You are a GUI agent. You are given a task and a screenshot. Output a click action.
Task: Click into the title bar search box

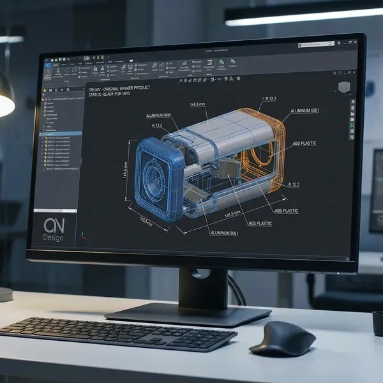point(315,45)
